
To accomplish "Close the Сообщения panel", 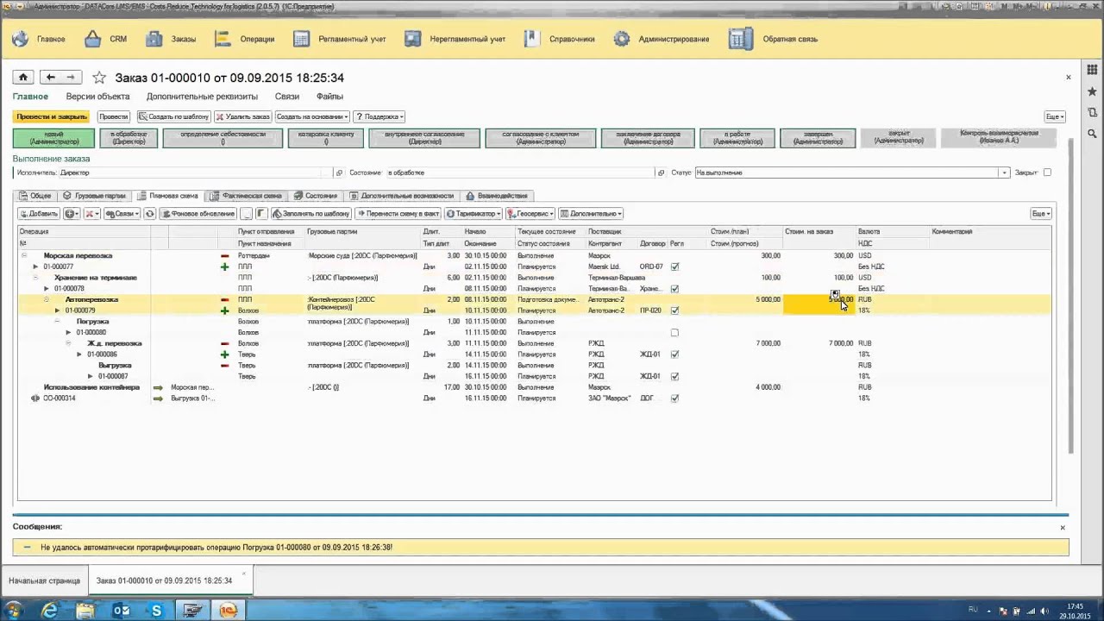I will pos(1063,527).
